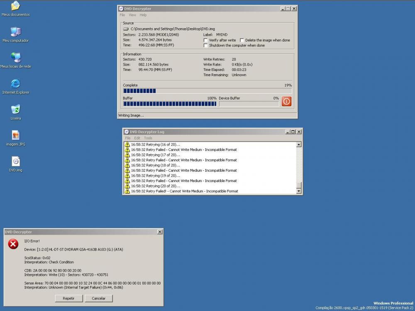Toggle Delete the image when done
Image resolution: width=415 pixels, height=311 pixels.
tap(242, 40)
